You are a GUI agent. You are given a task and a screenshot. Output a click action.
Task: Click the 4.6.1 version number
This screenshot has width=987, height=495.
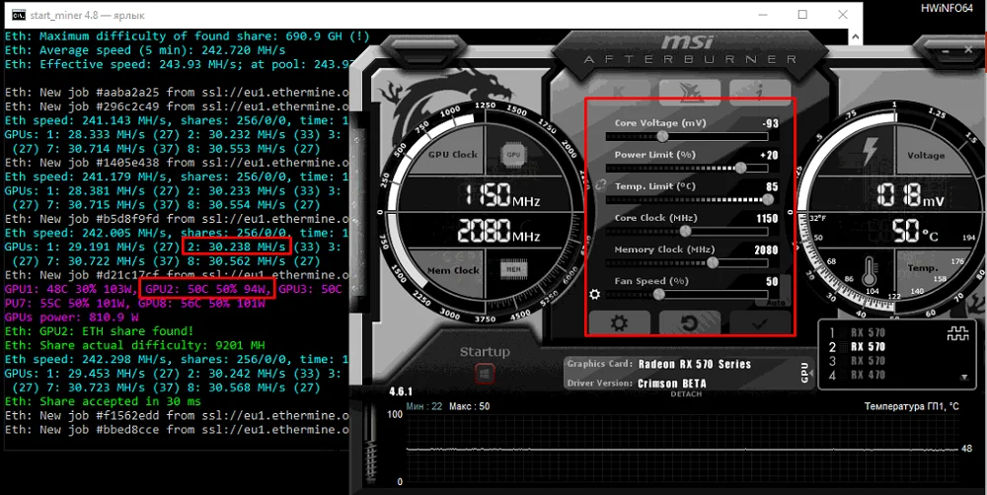[400, 391]
